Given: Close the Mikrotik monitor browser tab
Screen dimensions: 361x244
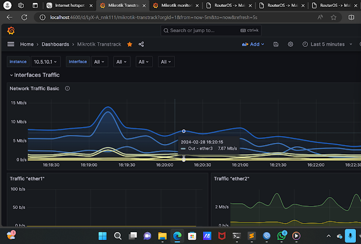Looking at the screenshot, I should pos(197,6).
